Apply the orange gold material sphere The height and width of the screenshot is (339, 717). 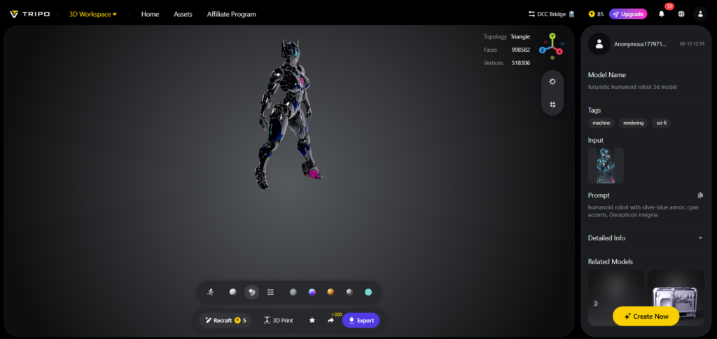click(330, 292)
